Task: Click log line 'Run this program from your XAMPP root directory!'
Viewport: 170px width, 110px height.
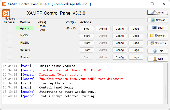Action: pos(82,79)
